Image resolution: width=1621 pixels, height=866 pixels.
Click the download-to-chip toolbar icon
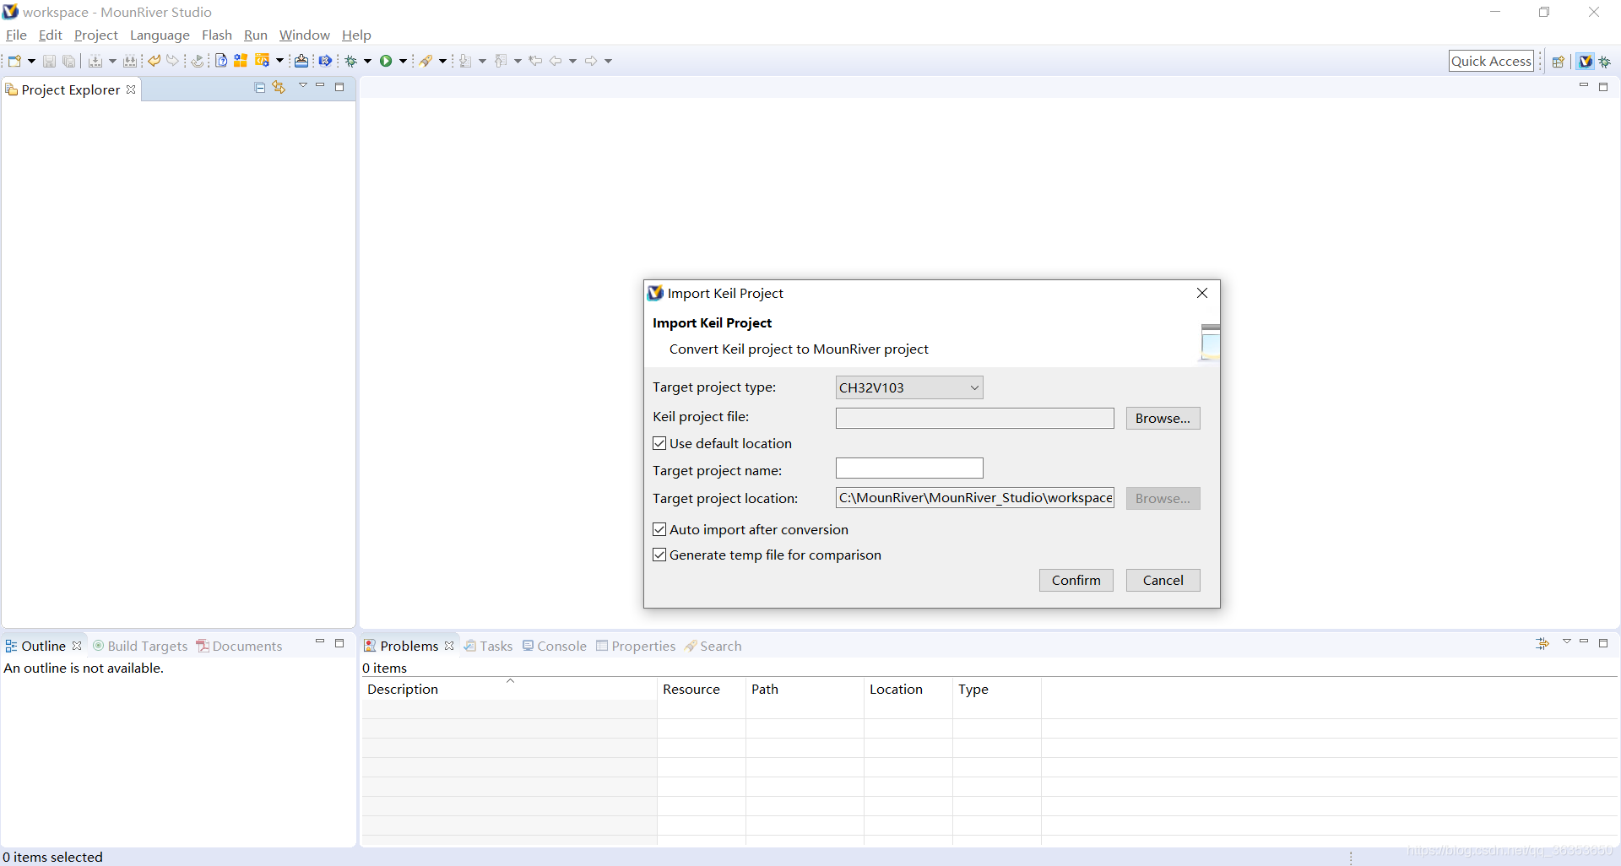301,61
